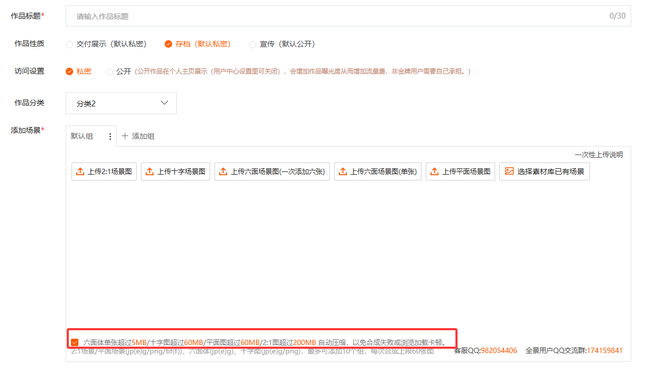Viewport: 645px width, 371px height.
Task: Click upload icon on 上传六面场景图(一次添加六张)
Action: pyautogui.click(x=223, y=171)
